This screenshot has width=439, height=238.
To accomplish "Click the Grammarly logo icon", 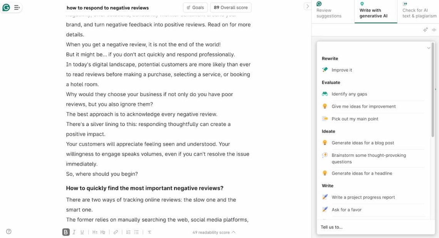I will [6, 7].
